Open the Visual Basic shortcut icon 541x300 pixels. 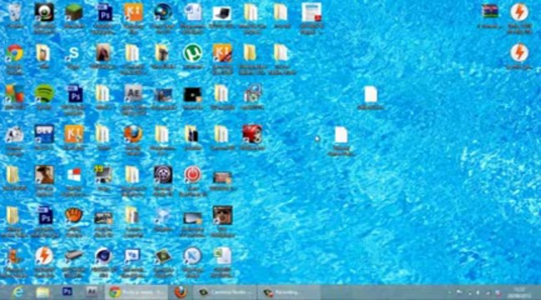pyautogui.click(x=134, y=257)
